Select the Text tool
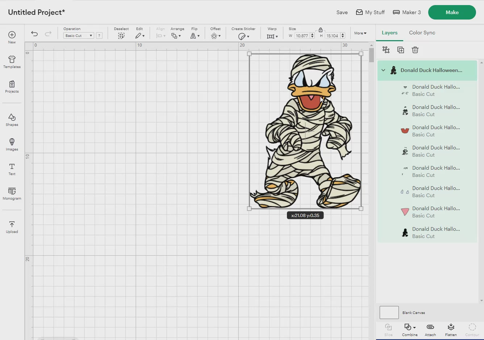 (x=12, y=169)
